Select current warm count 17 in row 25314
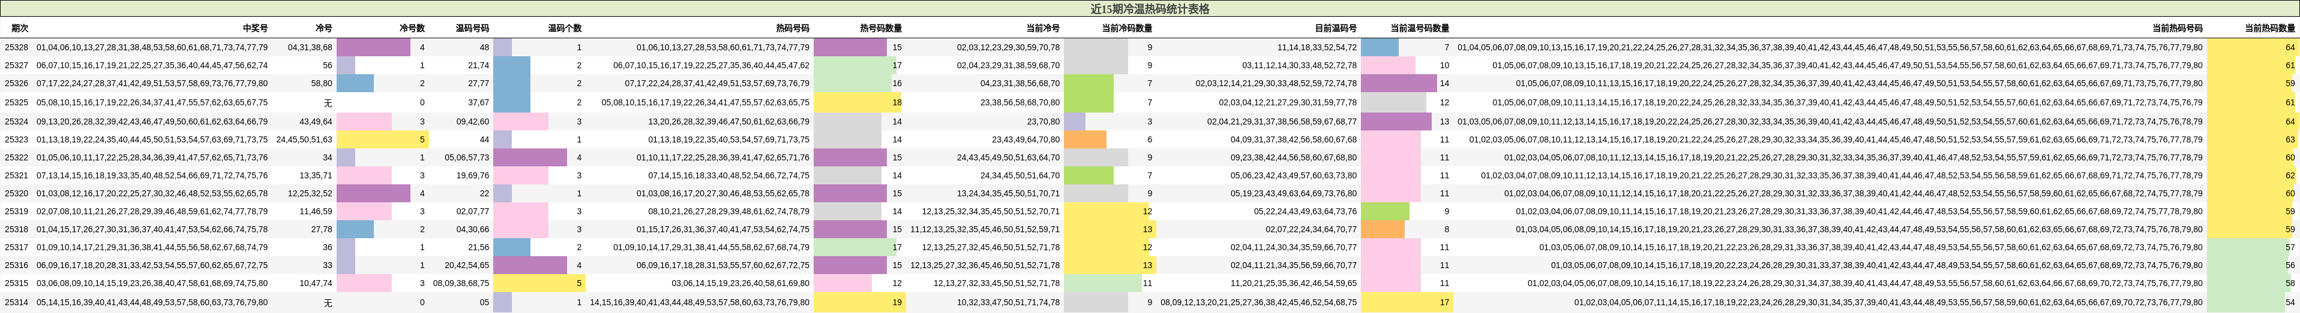2300x313 pixels. click(x=1444, y=302)
